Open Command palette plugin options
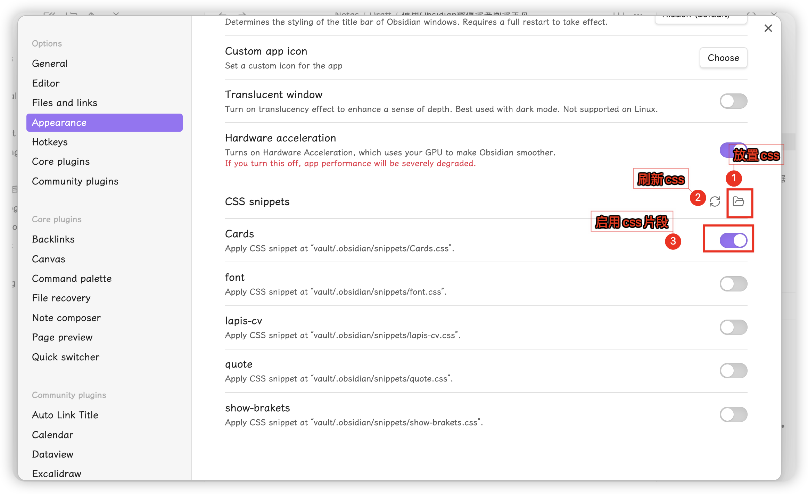This screenshot has width=808, height=494. click(x=72, y=279)
